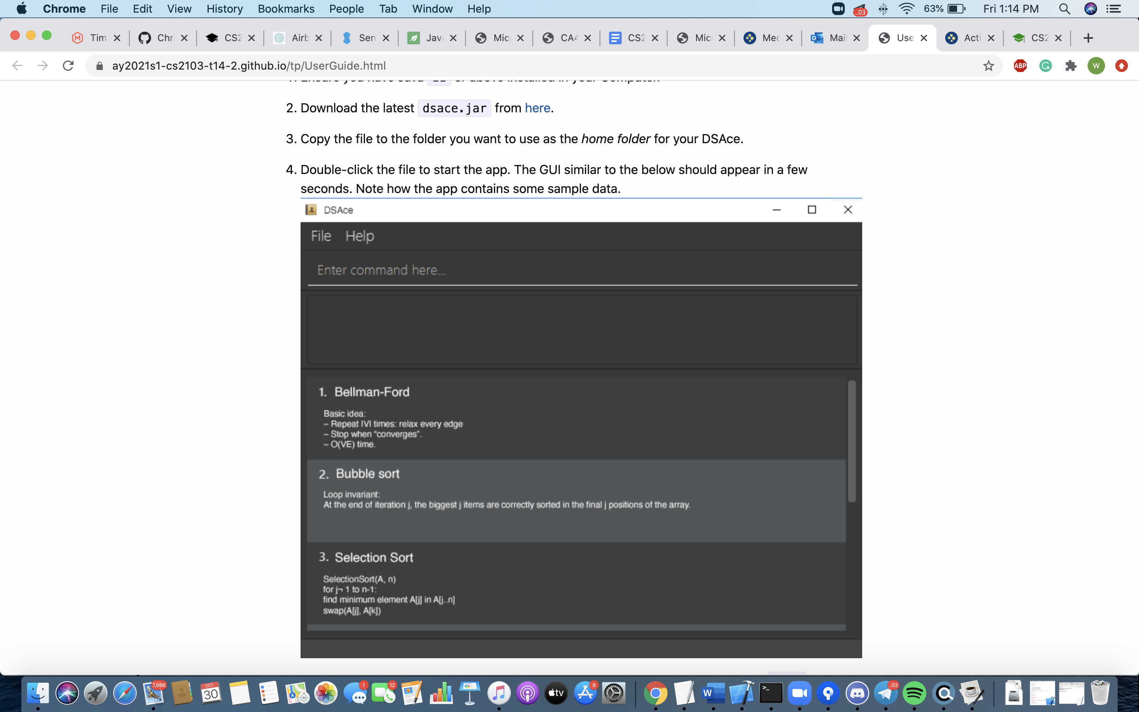Open the Chrome profile avatar W
This screenshot has height=712, width=1139.
tap(1096, 65)
